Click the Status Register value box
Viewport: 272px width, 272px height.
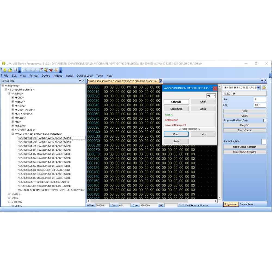point(264,141)
